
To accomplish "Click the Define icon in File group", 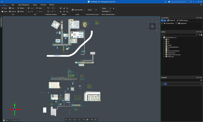I will 18,11.
